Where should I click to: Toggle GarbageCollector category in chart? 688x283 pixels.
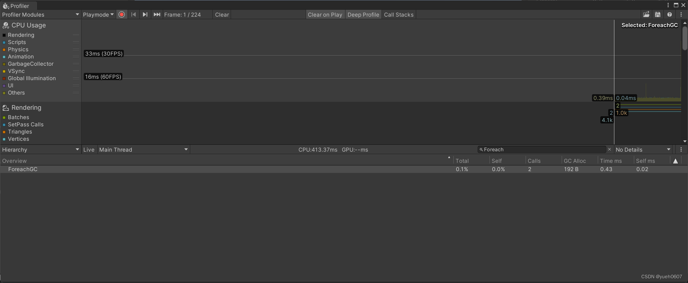pos(4,64)
